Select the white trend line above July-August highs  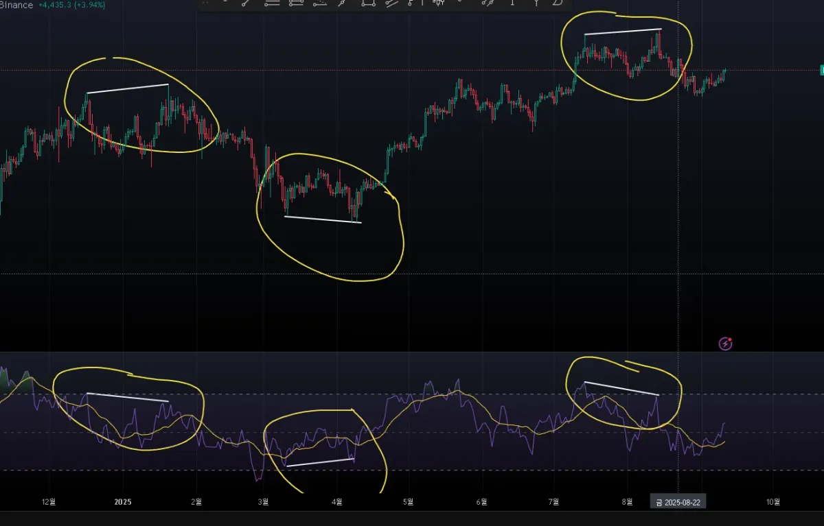(623, 32)
